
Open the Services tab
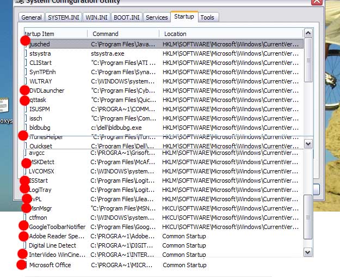[x=157, y=17]
